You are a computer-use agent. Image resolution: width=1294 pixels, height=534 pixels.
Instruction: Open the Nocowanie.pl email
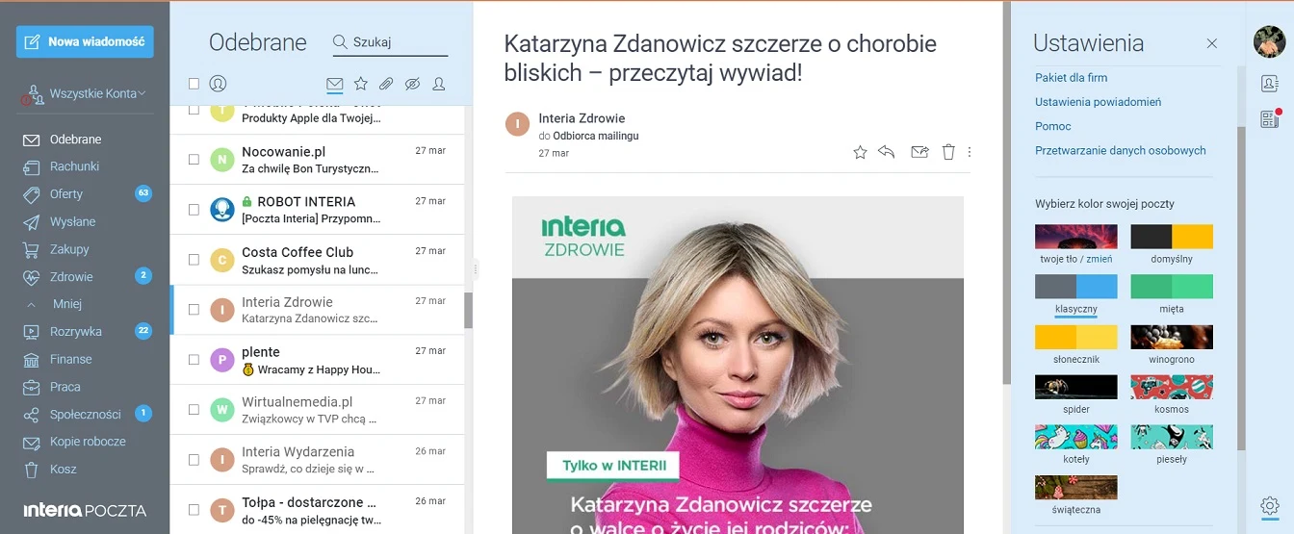[318, 160]
